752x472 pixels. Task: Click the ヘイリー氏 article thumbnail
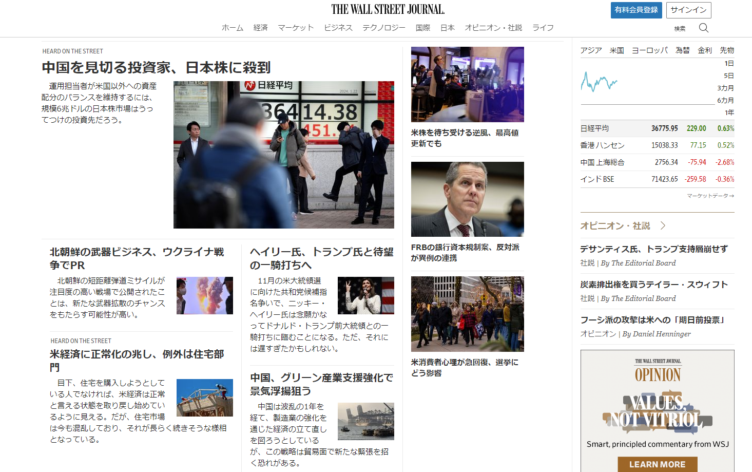(x=365, y=295)
